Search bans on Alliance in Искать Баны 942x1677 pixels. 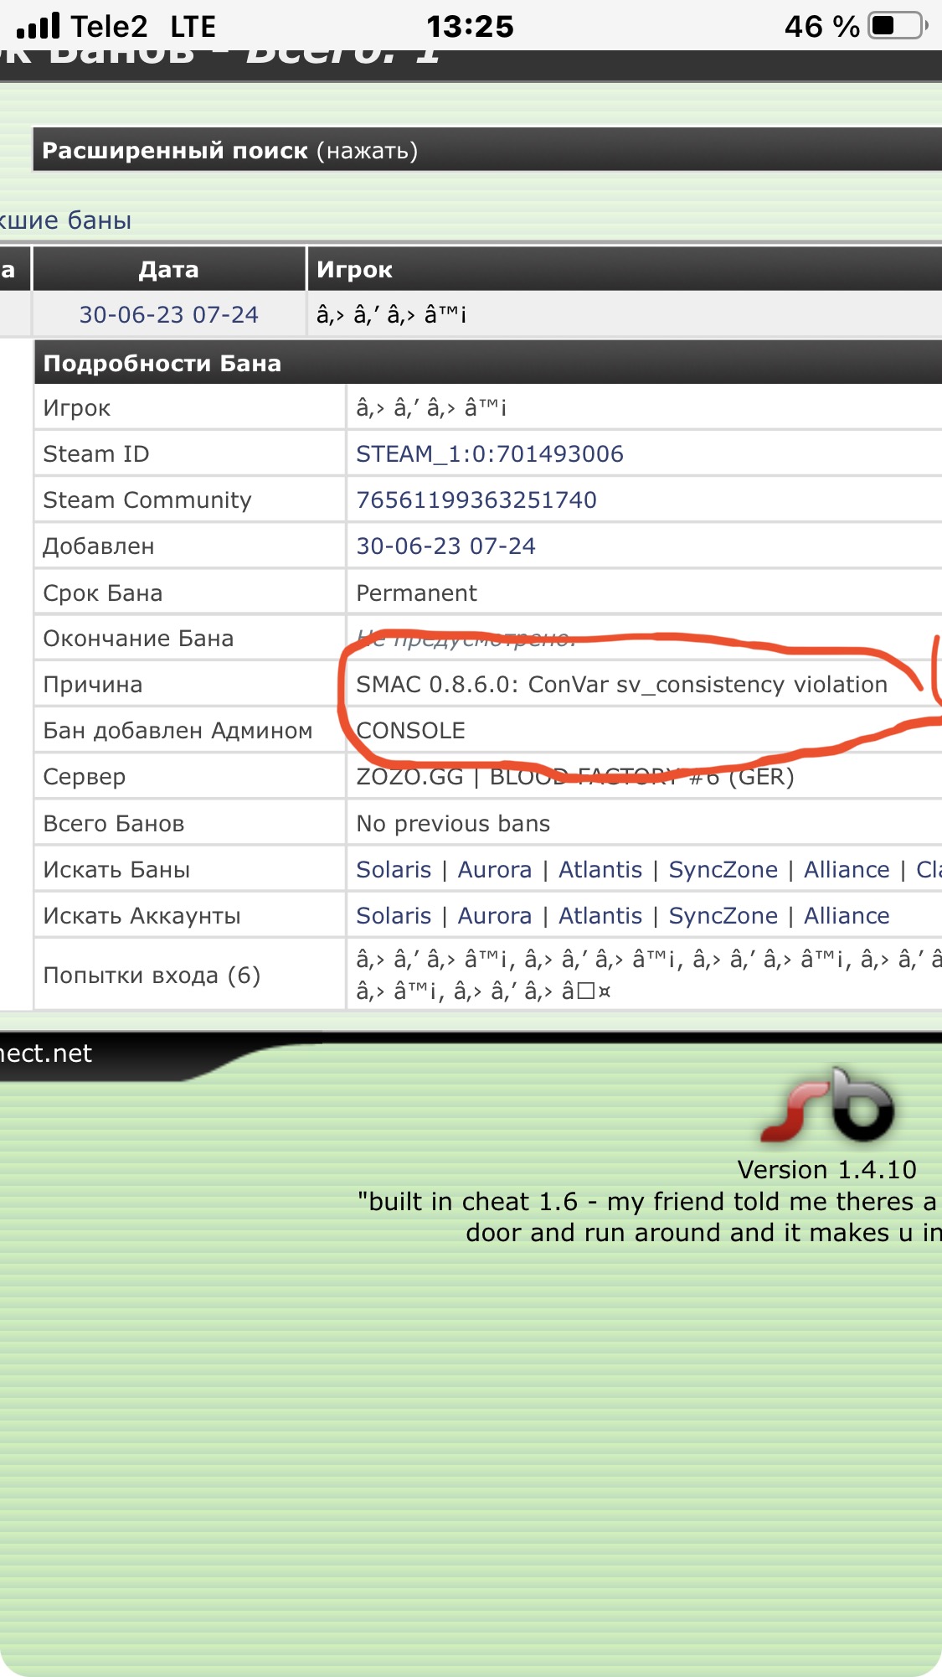847,870
